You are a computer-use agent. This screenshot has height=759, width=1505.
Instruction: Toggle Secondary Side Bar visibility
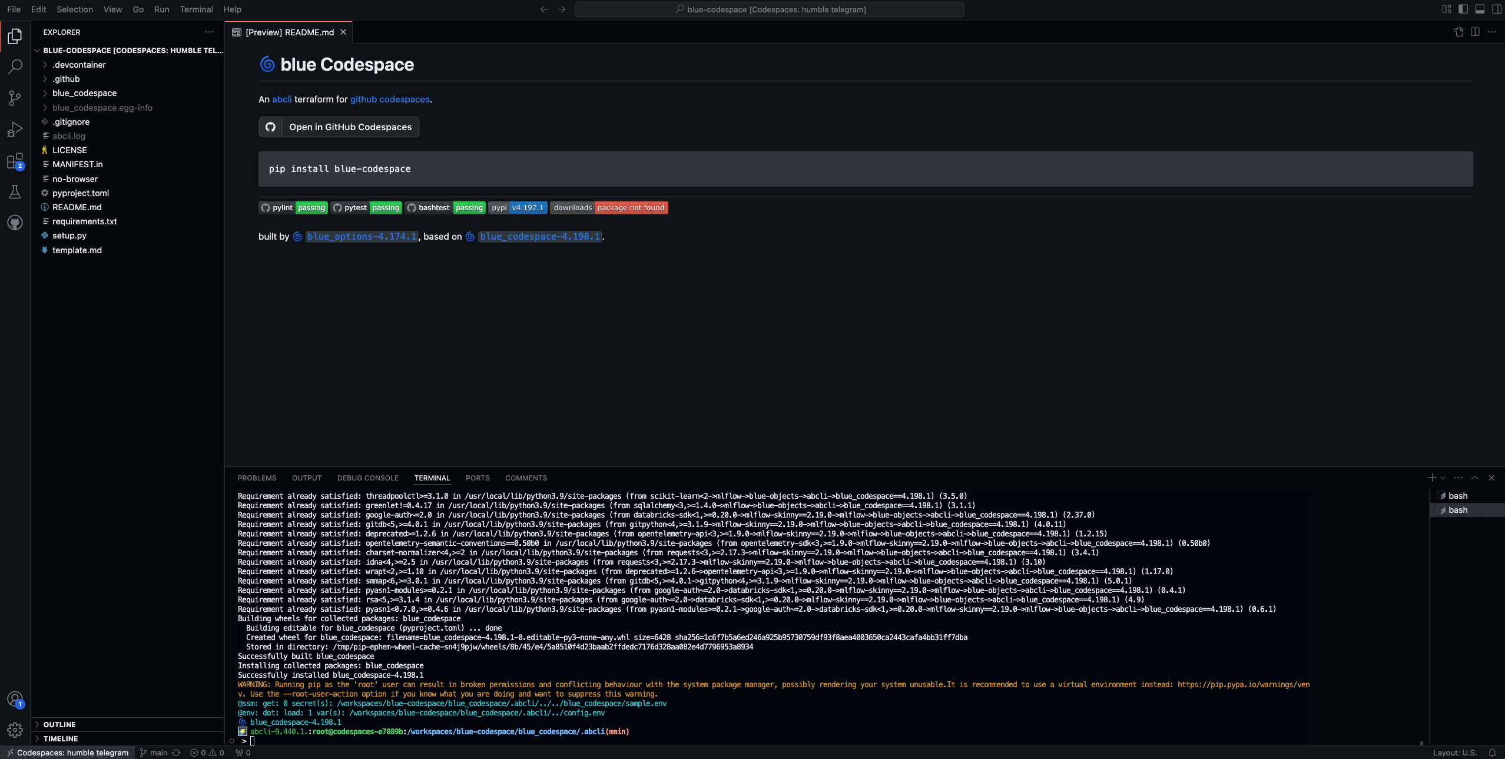[1496, 9]
